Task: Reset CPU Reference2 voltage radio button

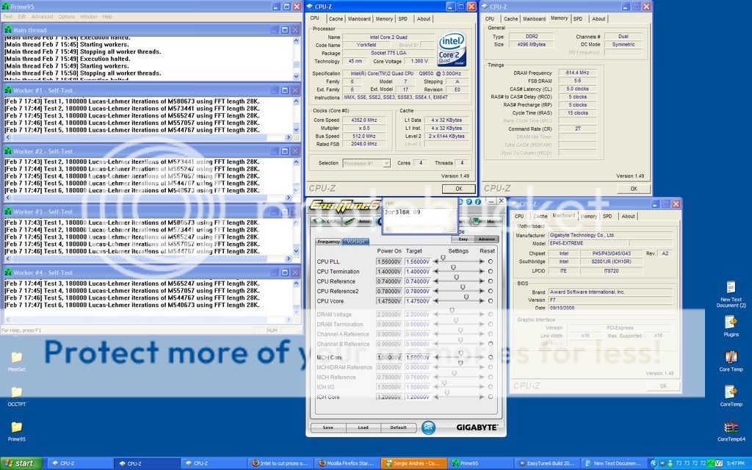Action: coord(490,291)
